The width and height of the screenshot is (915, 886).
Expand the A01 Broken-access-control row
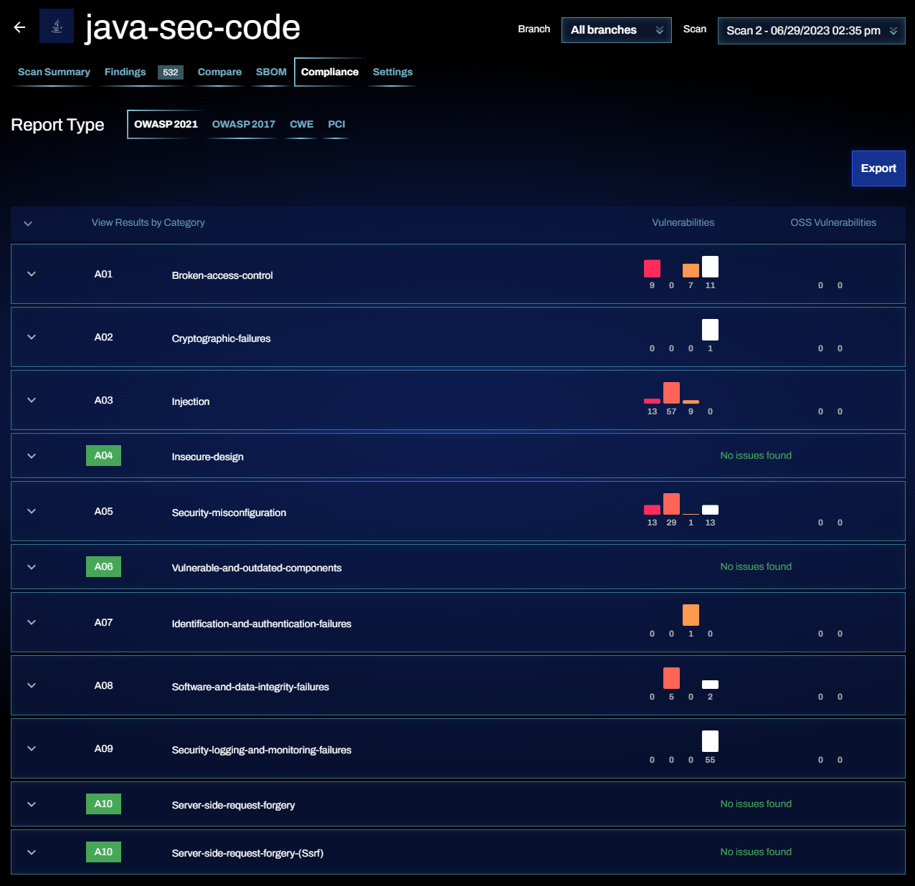pyautogui.click(x=32, y=274)
